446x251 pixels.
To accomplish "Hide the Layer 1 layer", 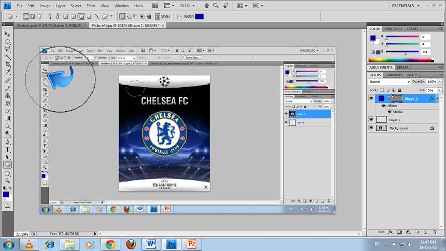I will (371, 120).
